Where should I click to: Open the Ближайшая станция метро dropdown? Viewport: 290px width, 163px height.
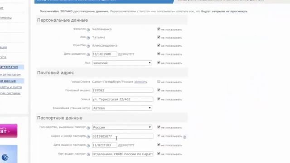point(122,108)
